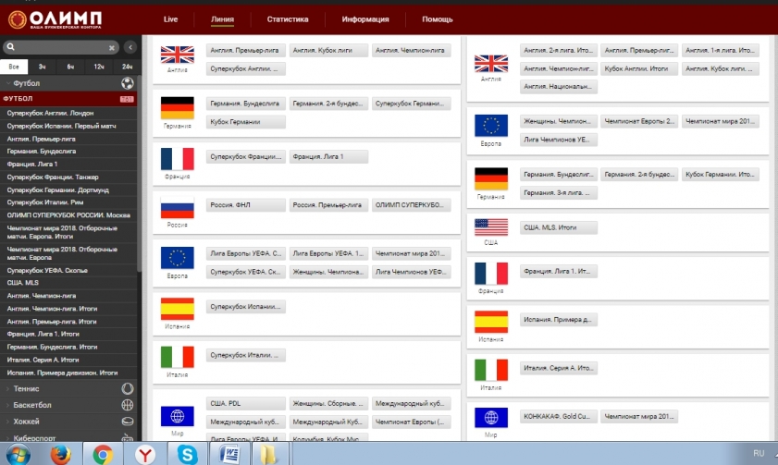This screenshot has width=778, height=465.
Task: Click RU language indicator in taskbar
Action: [x=759, y=453]
